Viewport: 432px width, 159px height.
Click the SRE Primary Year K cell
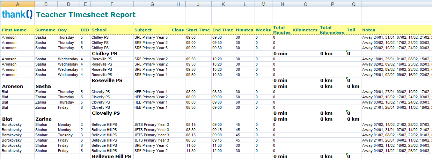click(151, 145)
